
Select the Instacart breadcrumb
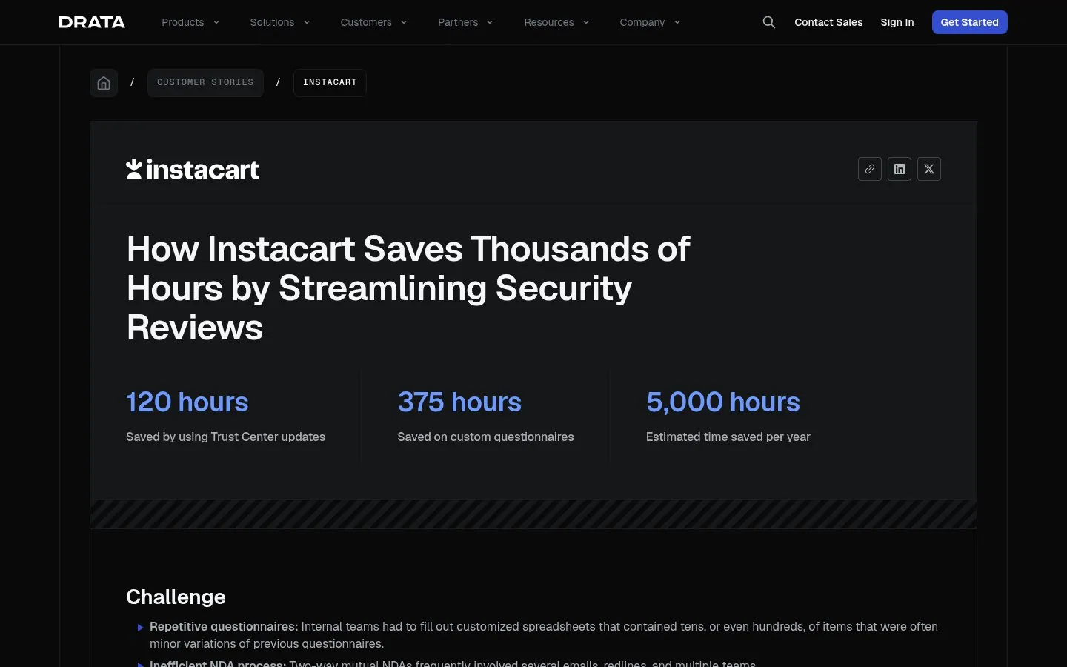click(330, 83)
